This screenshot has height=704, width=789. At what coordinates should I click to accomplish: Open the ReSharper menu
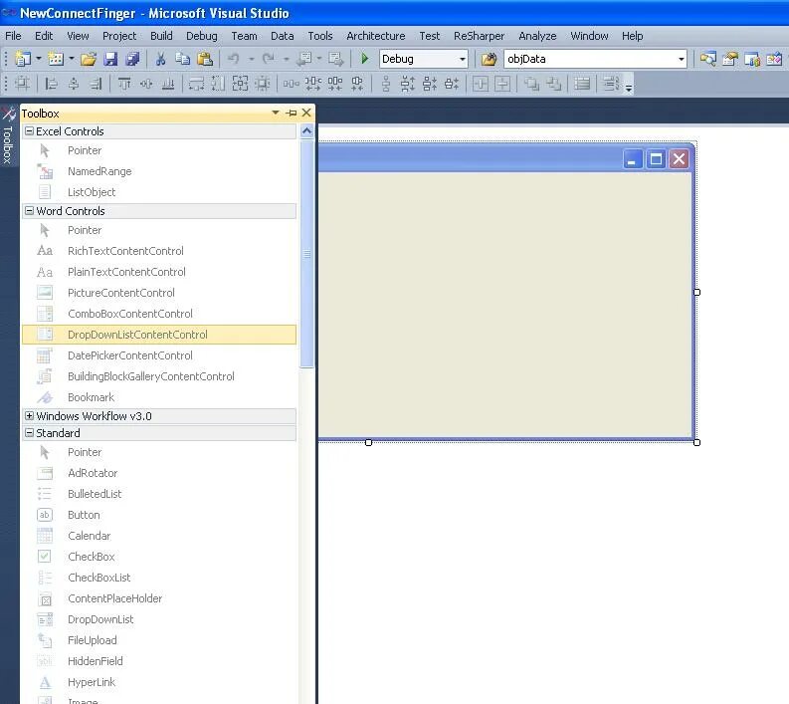tap(479, 36)
